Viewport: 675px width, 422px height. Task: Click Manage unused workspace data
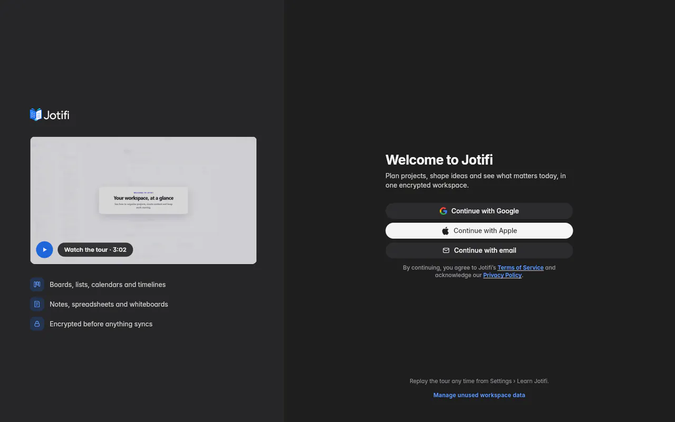[x=479, y=395]
